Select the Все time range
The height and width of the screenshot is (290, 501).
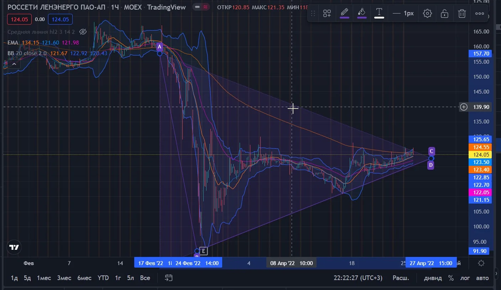[145, 278]
